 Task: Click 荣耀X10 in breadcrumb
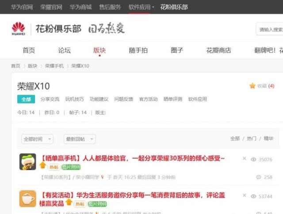[80, 66]
